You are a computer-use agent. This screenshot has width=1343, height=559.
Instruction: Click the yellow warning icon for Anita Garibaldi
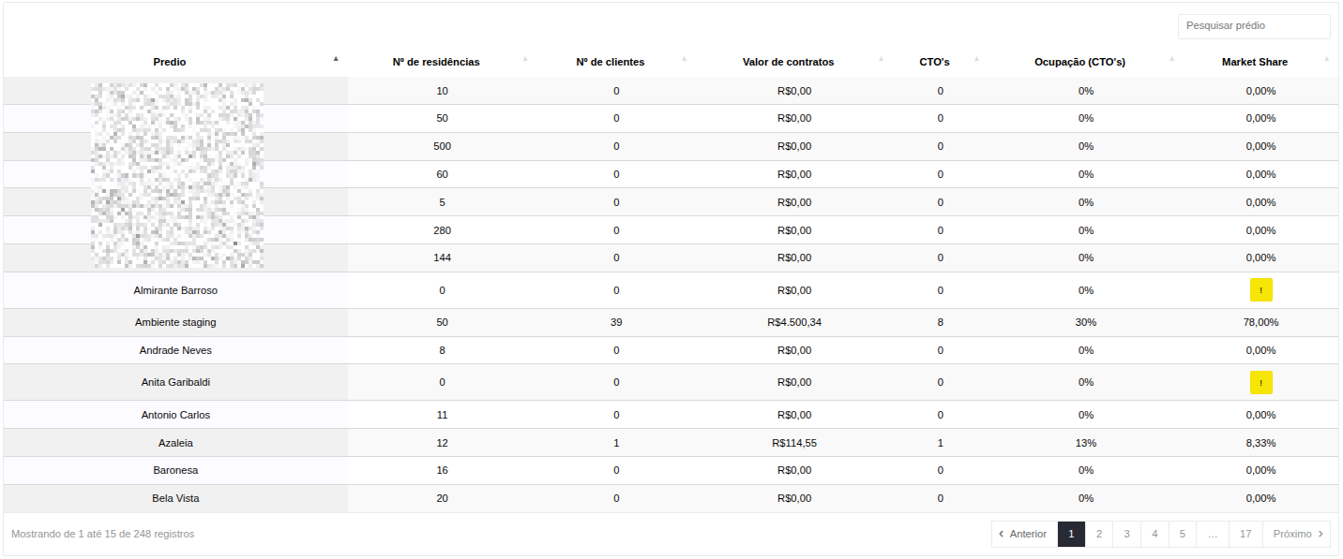pos(1260,382)
